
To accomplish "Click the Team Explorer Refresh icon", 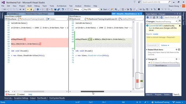I will 162,17.
